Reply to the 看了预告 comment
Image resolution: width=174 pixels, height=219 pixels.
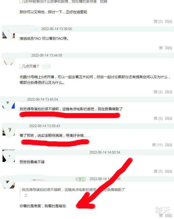pyautogui.click(x=169, y=145)
